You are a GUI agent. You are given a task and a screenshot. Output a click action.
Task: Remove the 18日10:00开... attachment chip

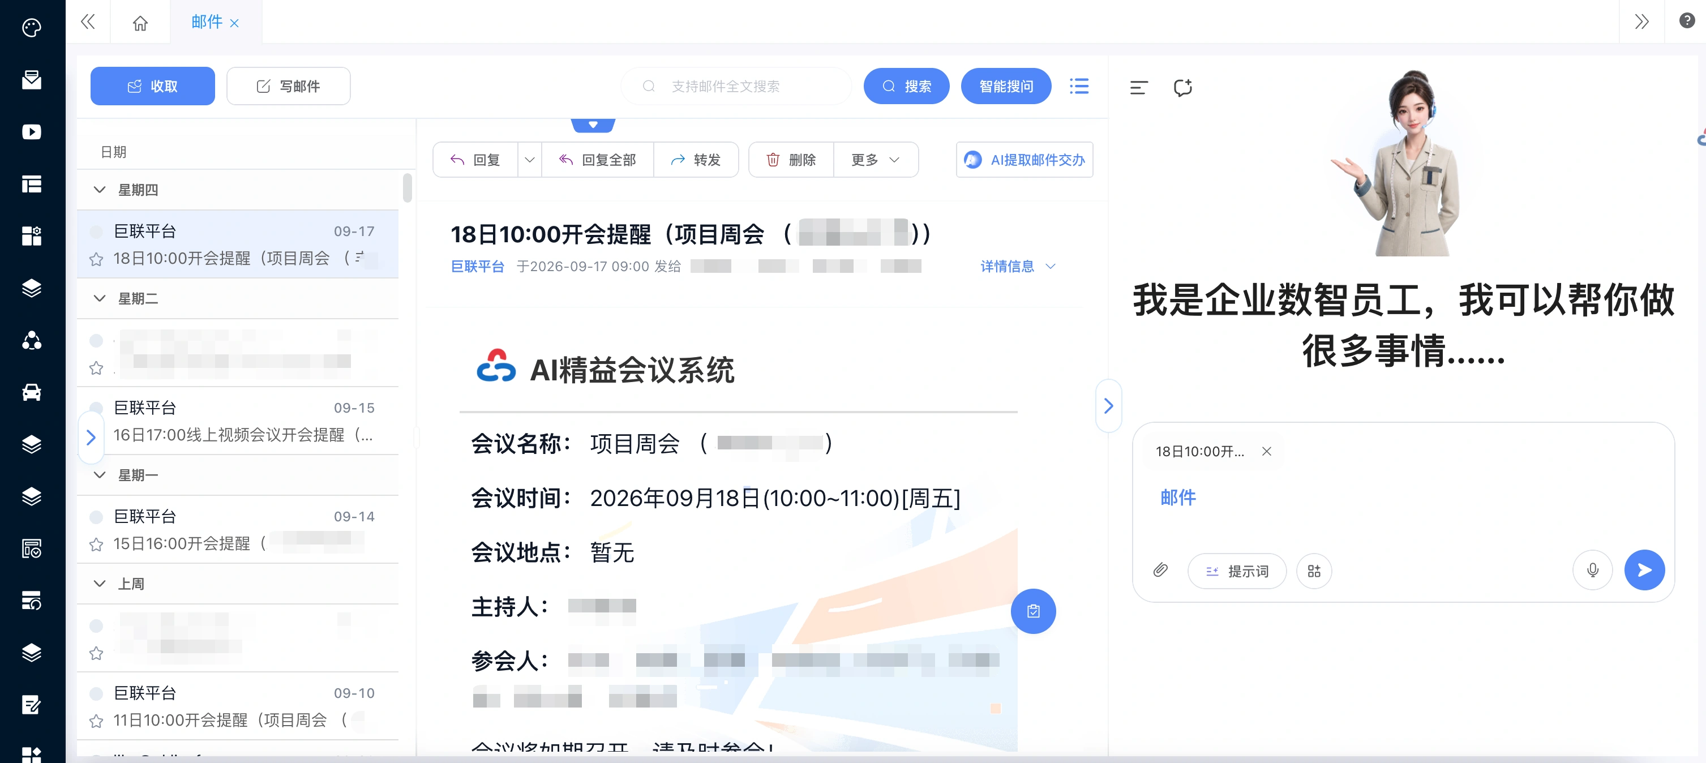[1266, 451]
